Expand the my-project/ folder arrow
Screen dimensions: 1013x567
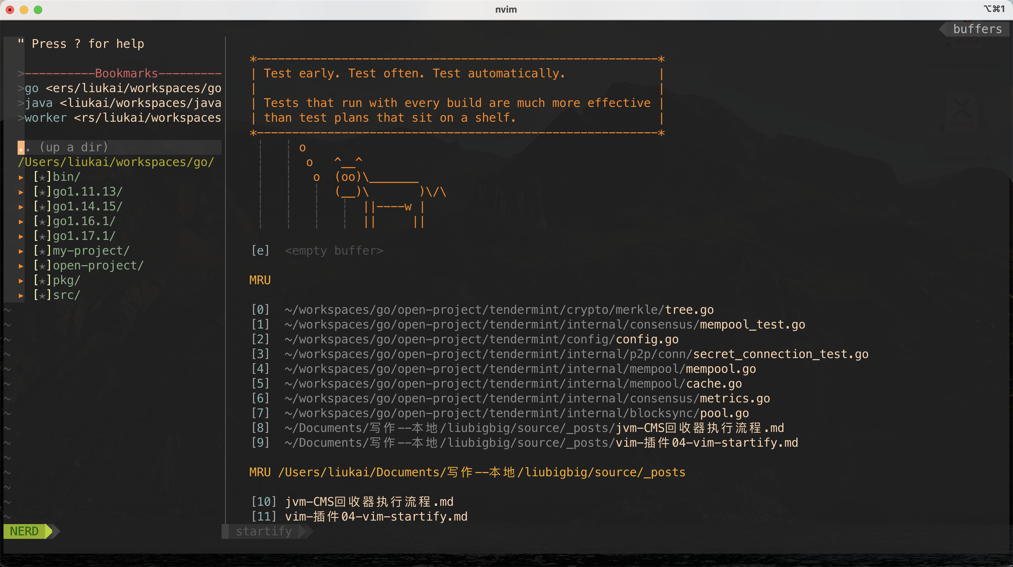tap(21, 251)
